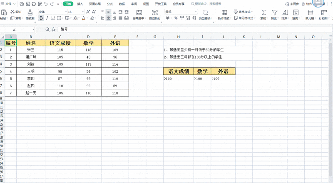This screenshot has height=183, width=333.
Task: Align cell text to the left
Action: 102,18
